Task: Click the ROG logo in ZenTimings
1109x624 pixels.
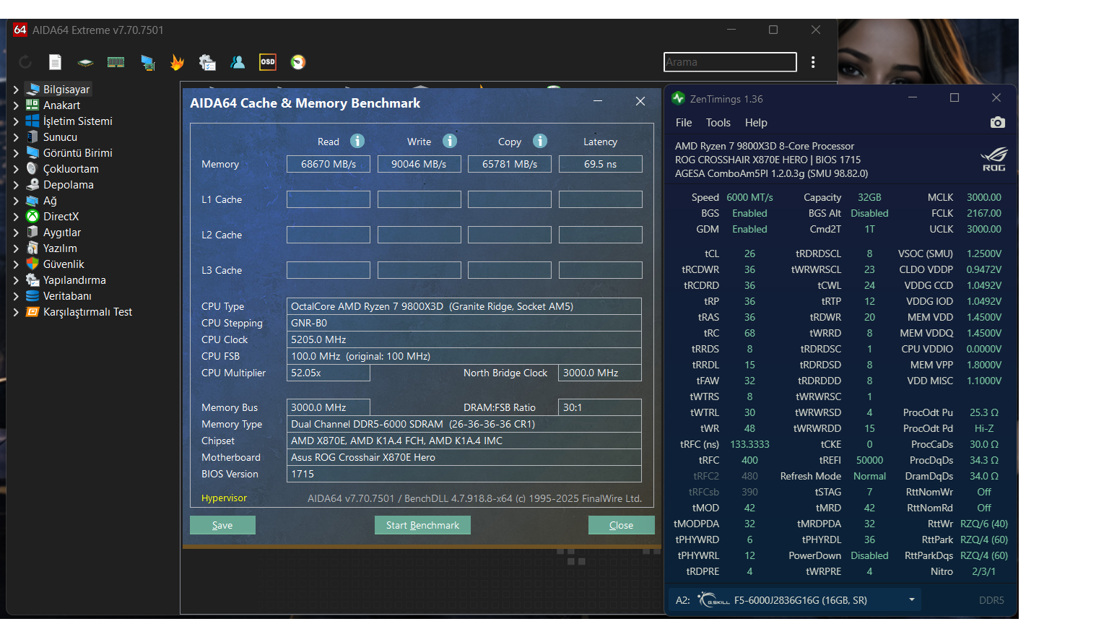Action: [993, 160]
